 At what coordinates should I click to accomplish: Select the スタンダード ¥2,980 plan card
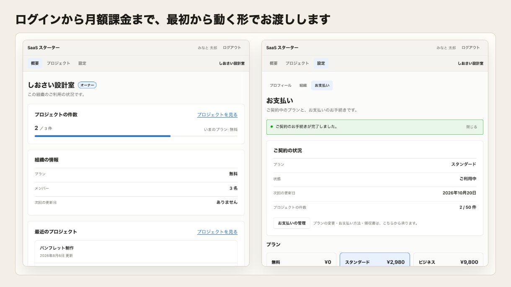pyautogui.click(x=375, y=259)
